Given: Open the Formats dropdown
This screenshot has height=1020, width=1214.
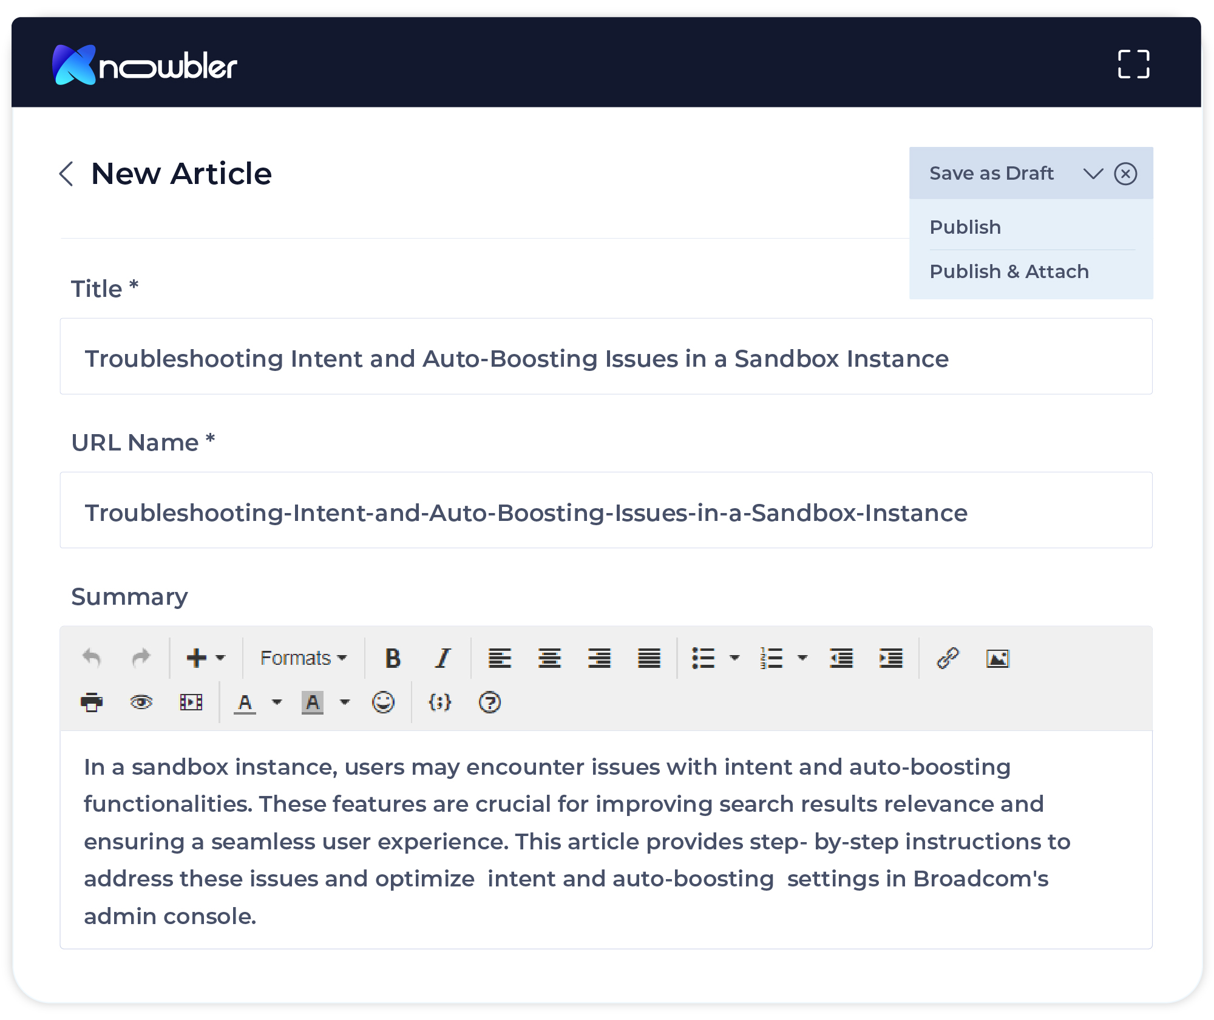Looking at the screenshot, I should coord(303,658).
